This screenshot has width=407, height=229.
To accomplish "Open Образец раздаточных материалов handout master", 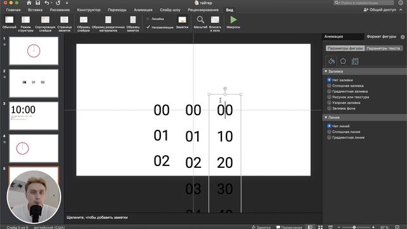I will click(x=108, y=24).
